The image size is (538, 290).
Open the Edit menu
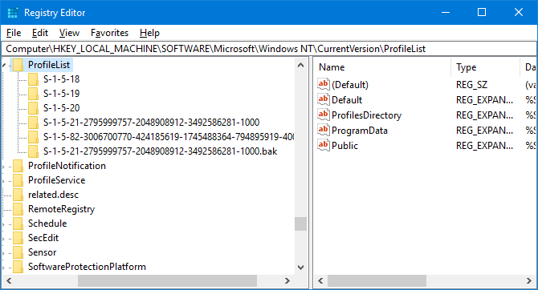(x=40, y=33)
